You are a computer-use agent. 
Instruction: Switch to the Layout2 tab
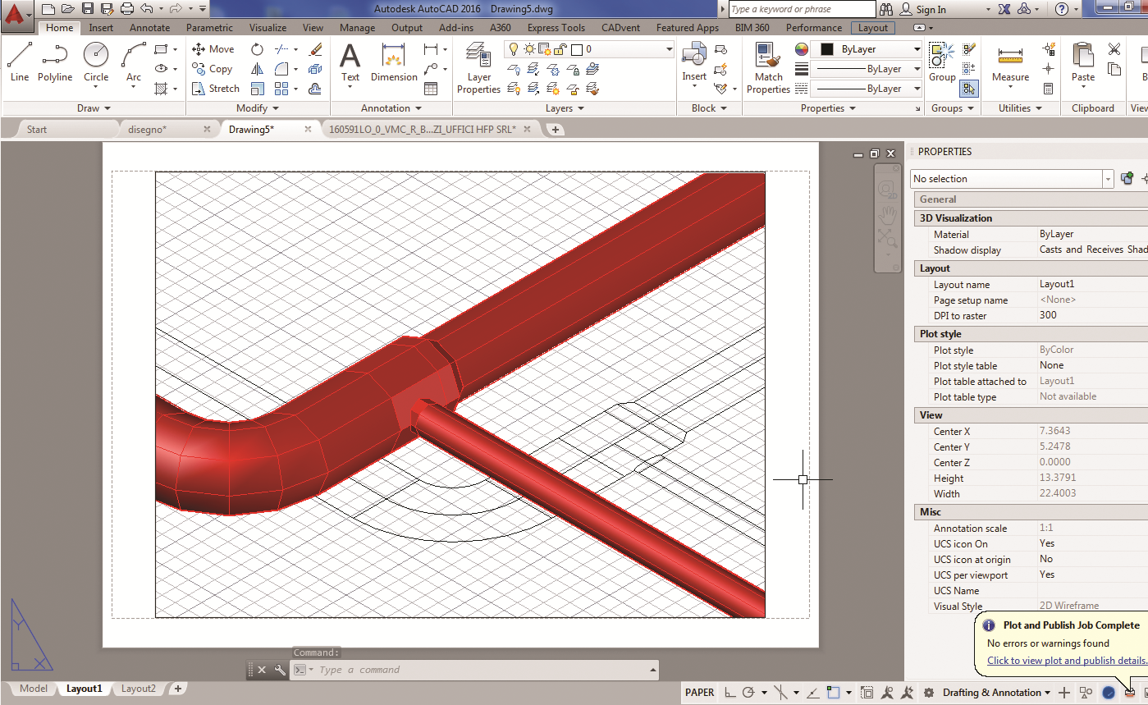click(x=138, y=689)
